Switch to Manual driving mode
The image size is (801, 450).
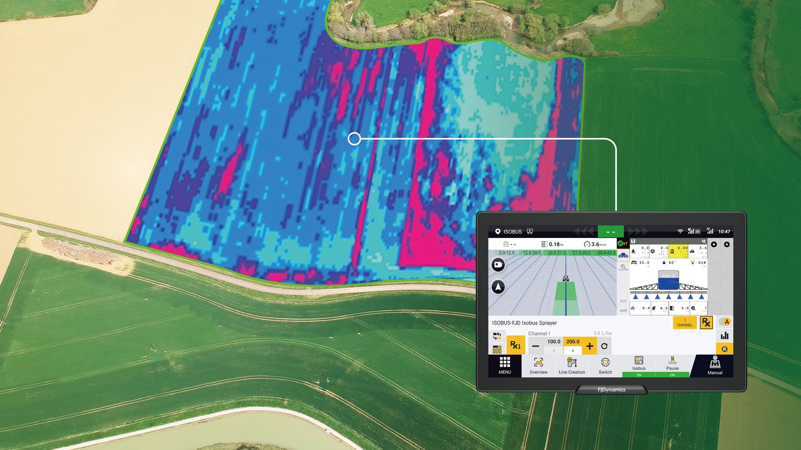(715, 365)
